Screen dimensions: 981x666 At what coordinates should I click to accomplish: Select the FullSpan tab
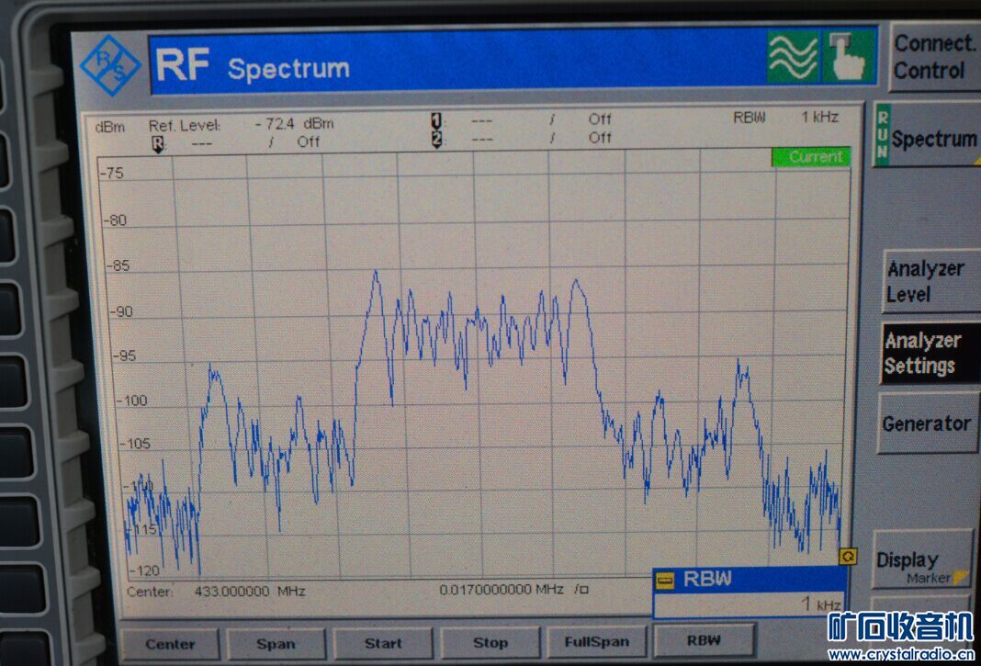(x=597, y=641)
